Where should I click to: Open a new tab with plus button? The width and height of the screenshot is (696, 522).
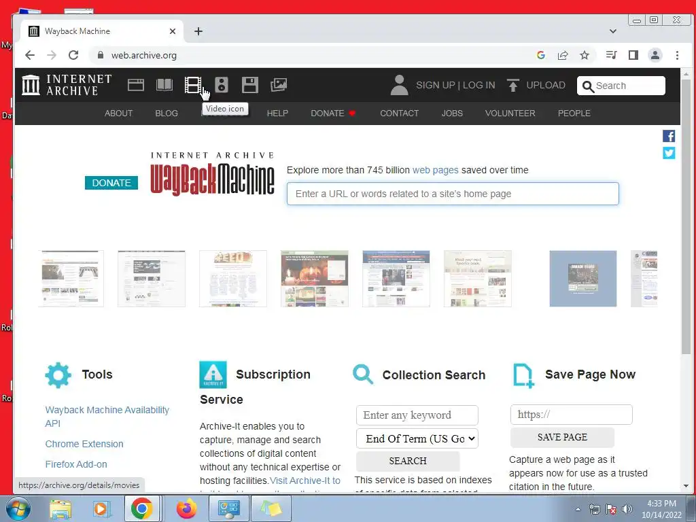click(198, 31)
